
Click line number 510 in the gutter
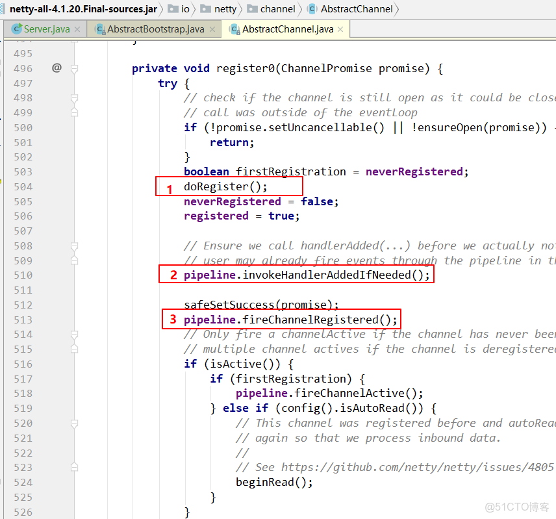tap(23, 275)
